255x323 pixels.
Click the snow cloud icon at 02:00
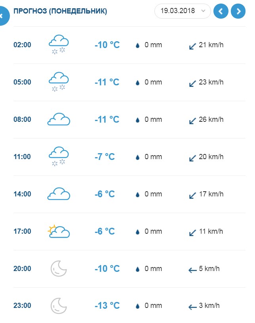(x=59, y=44)
